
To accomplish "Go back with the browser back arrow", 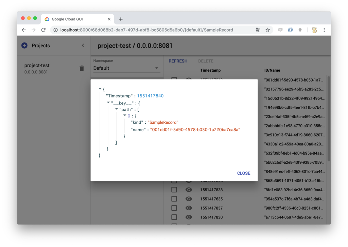I will (x=24, y=30).
